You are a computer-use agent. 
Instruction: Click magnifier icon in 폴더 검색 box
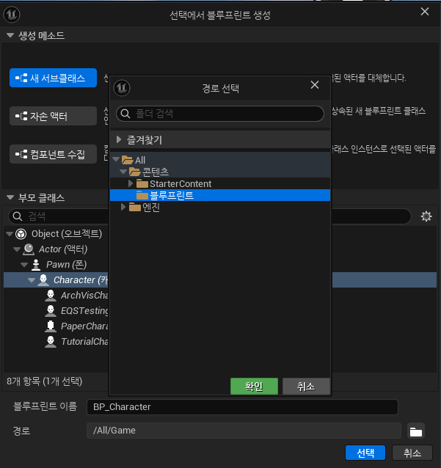point(125,114)
